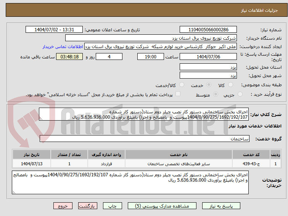Viewport: 288px width, 216px height.
Task: Click the remaining days field showing 4
Action: coord(109,56)
